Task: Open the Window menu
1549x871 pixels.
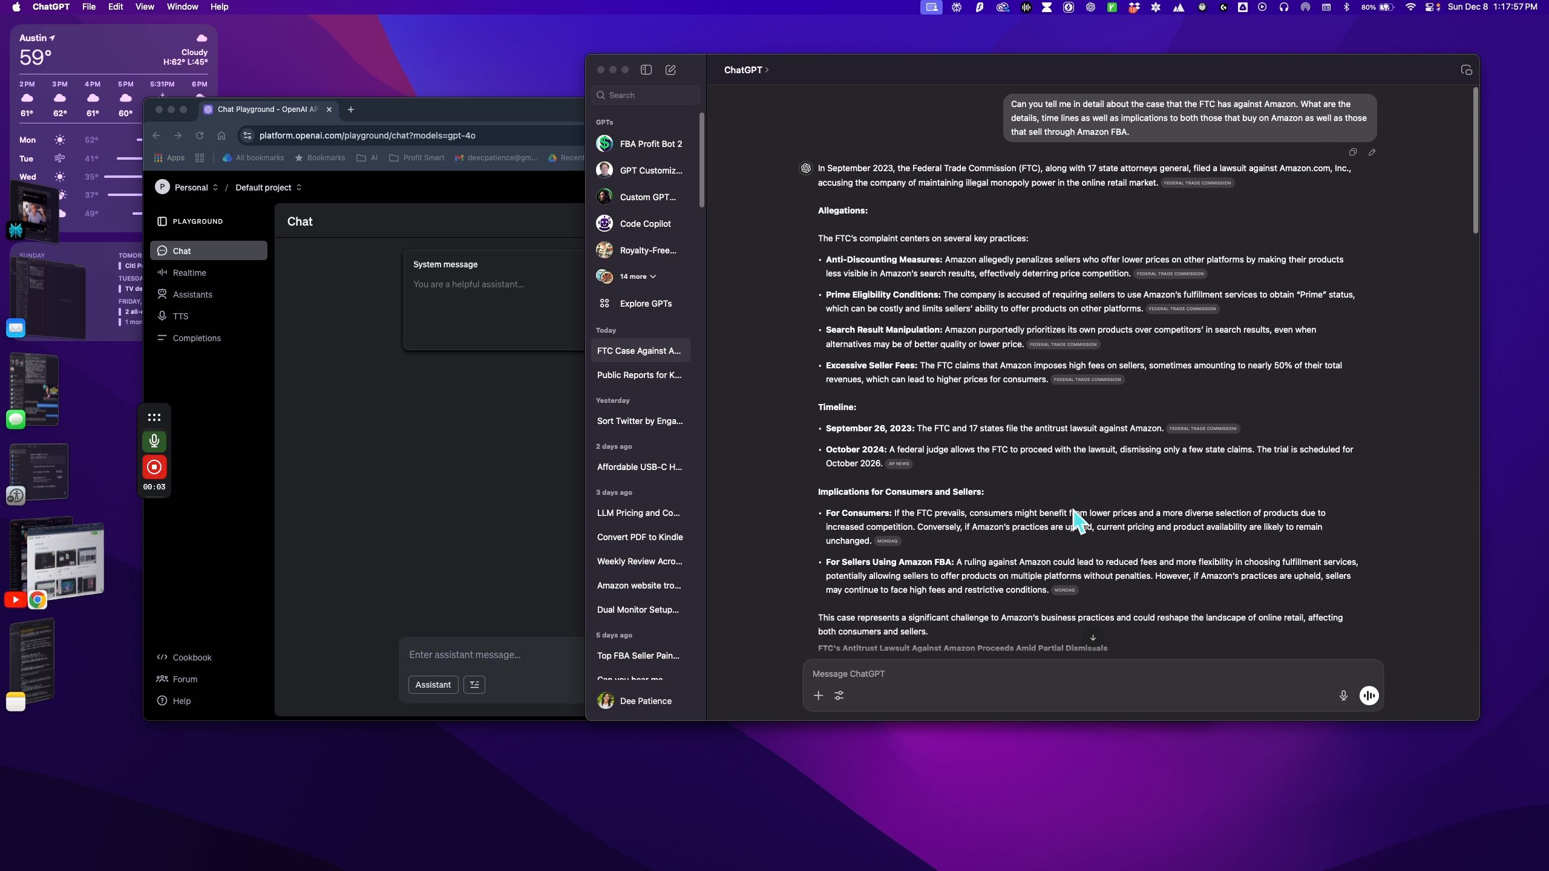Action: (182, 7)
